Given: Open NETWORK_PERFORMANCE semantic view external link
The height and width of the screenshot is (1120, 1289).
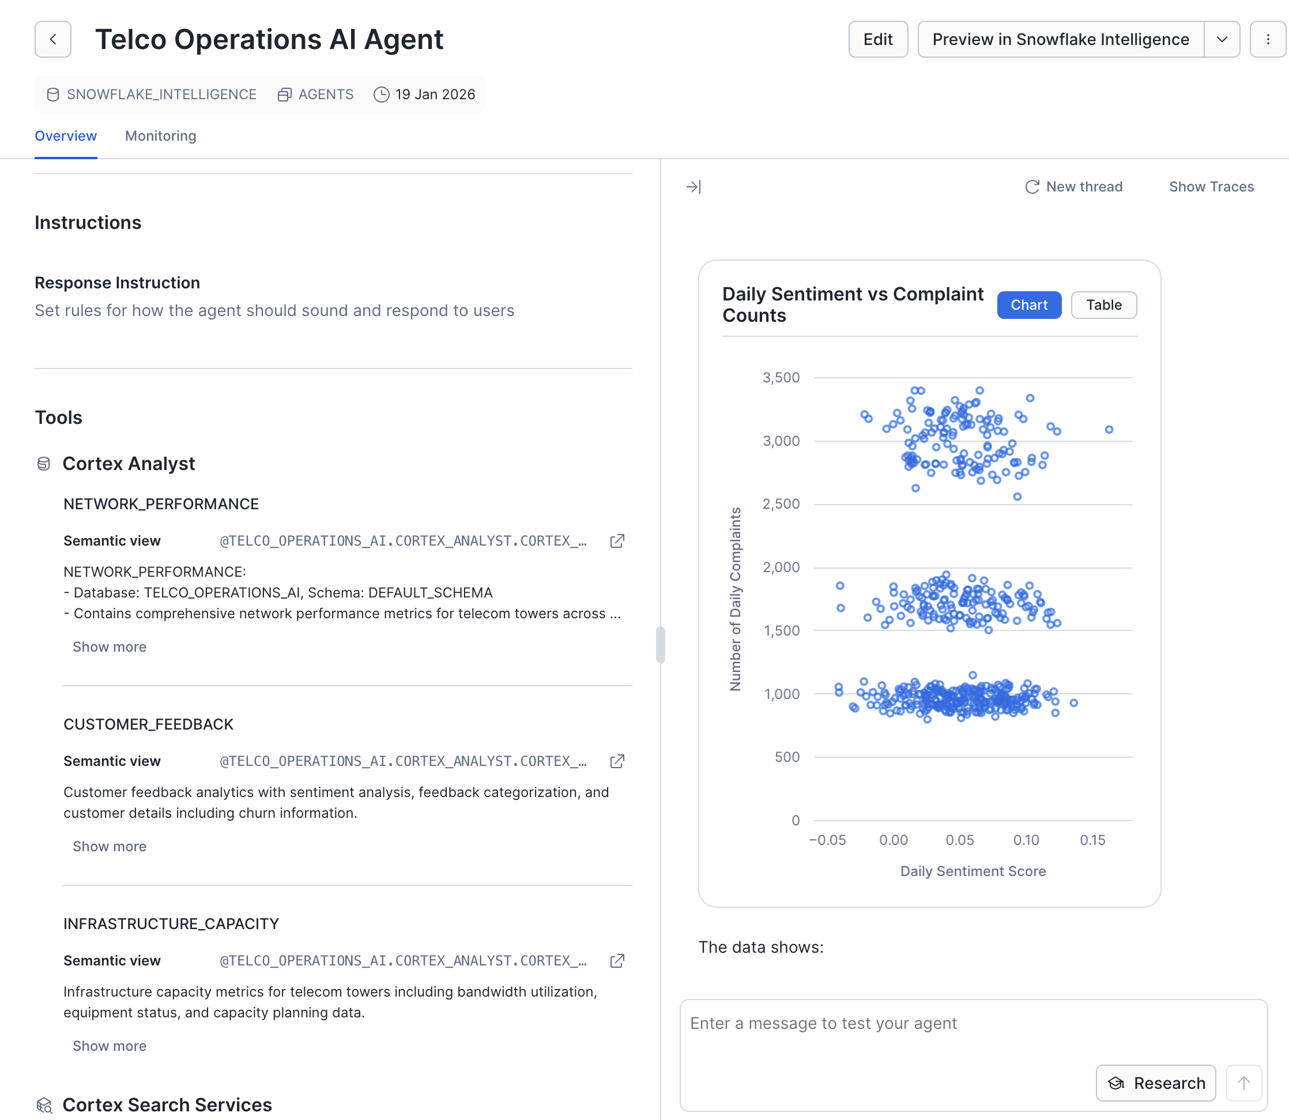Looking at the screenshot, I should (617, 541).
